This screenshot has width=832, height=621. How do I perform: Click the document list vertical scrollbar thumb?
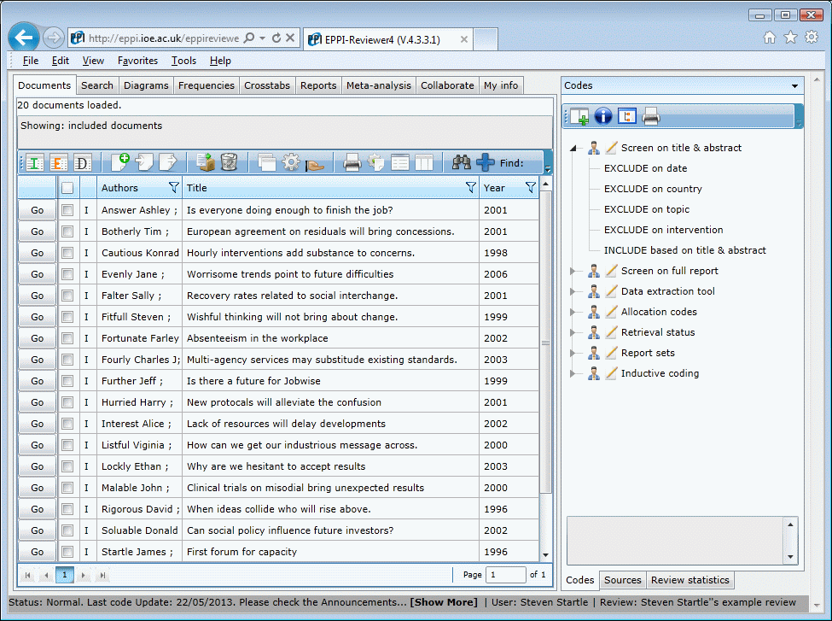click(x=545, y=343)
